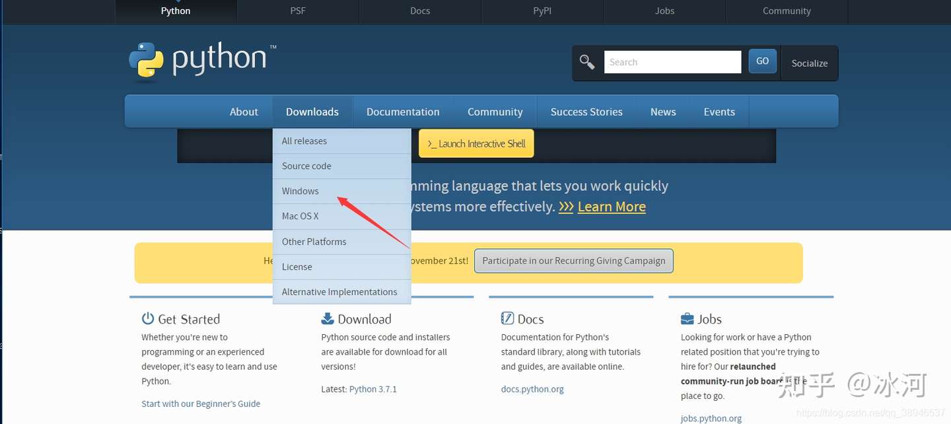Click the GO search button
951x424 pixels.
[x=762, y=61]
